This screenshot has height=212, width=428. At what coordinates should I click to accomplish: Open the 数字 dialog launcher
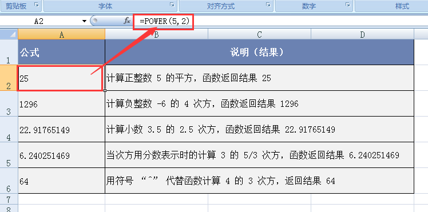pos(348,5)
